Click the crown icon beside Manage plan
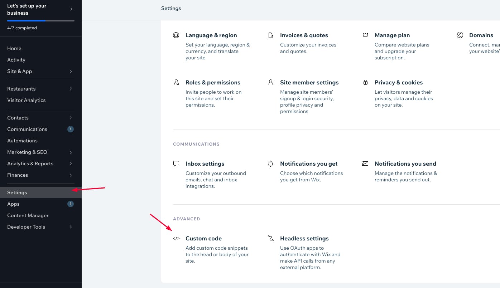Viewport: 500px width, 288px height. (x=365, y=35)
